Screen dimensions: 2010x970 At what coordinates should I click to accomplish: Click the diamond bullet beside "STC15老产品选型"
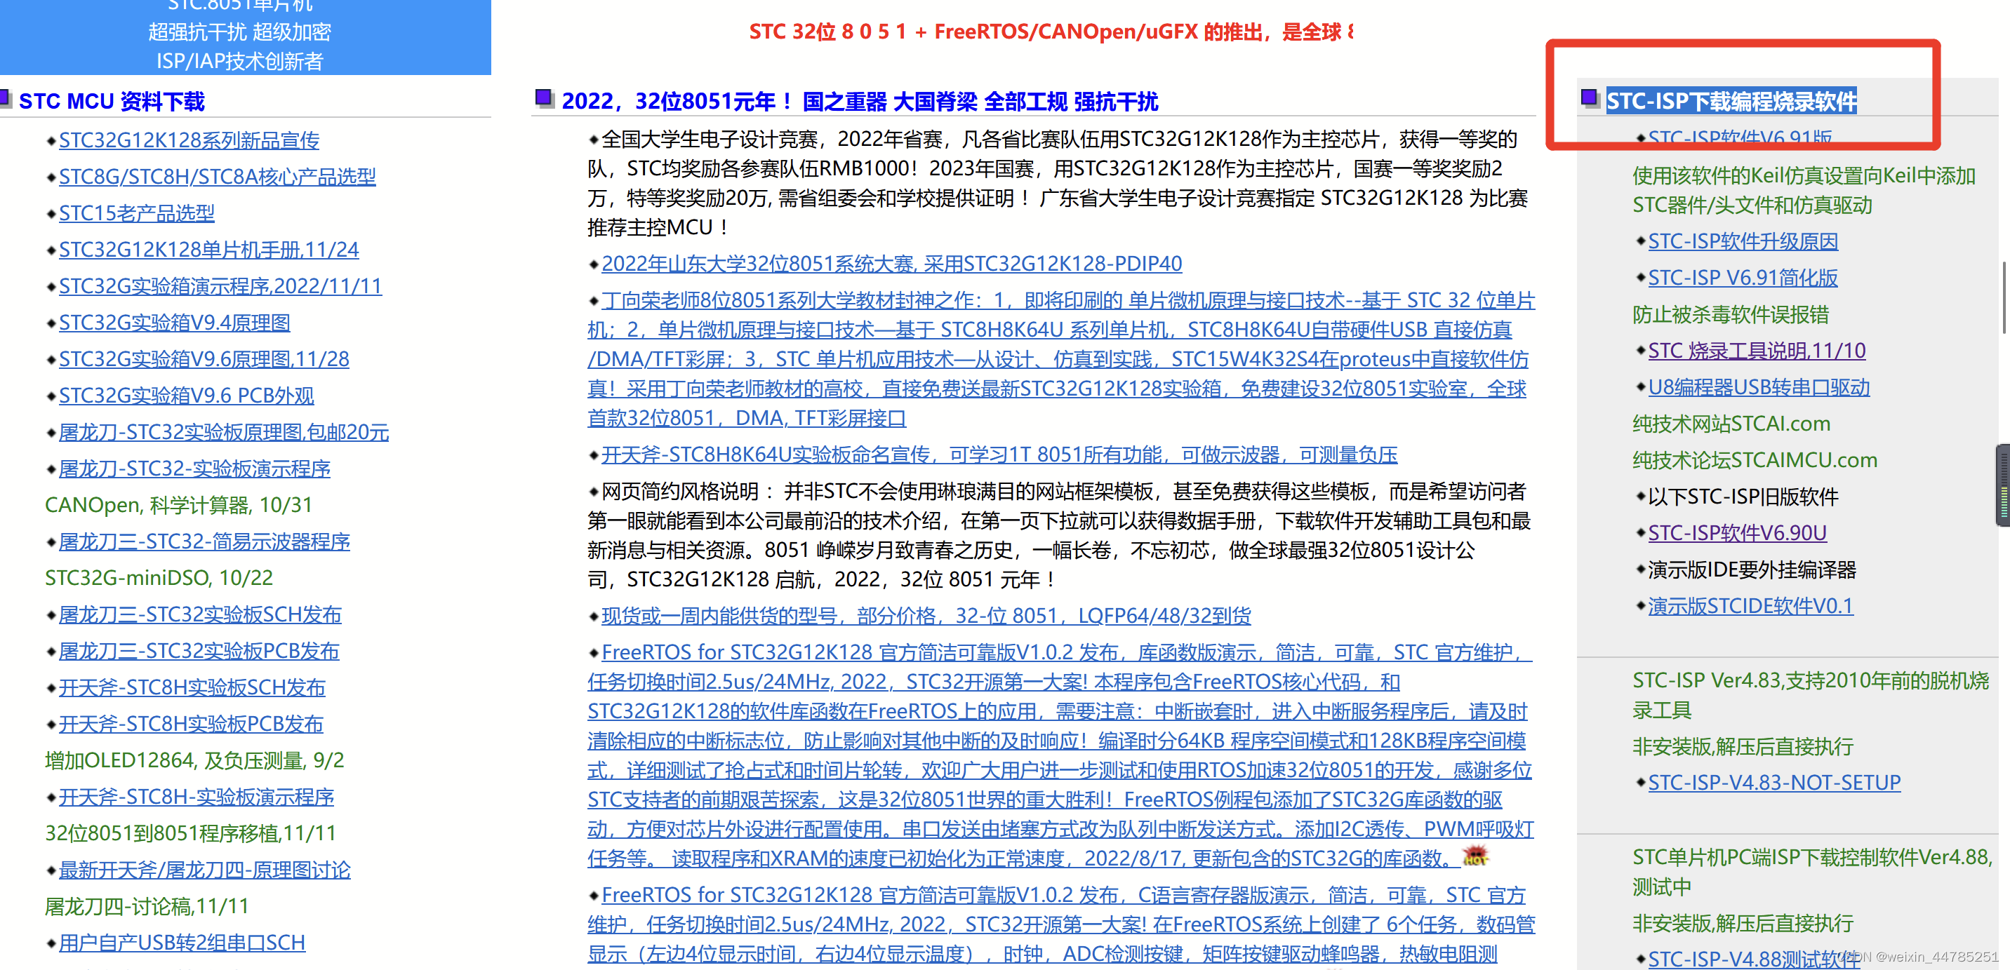tap(51, 213)
